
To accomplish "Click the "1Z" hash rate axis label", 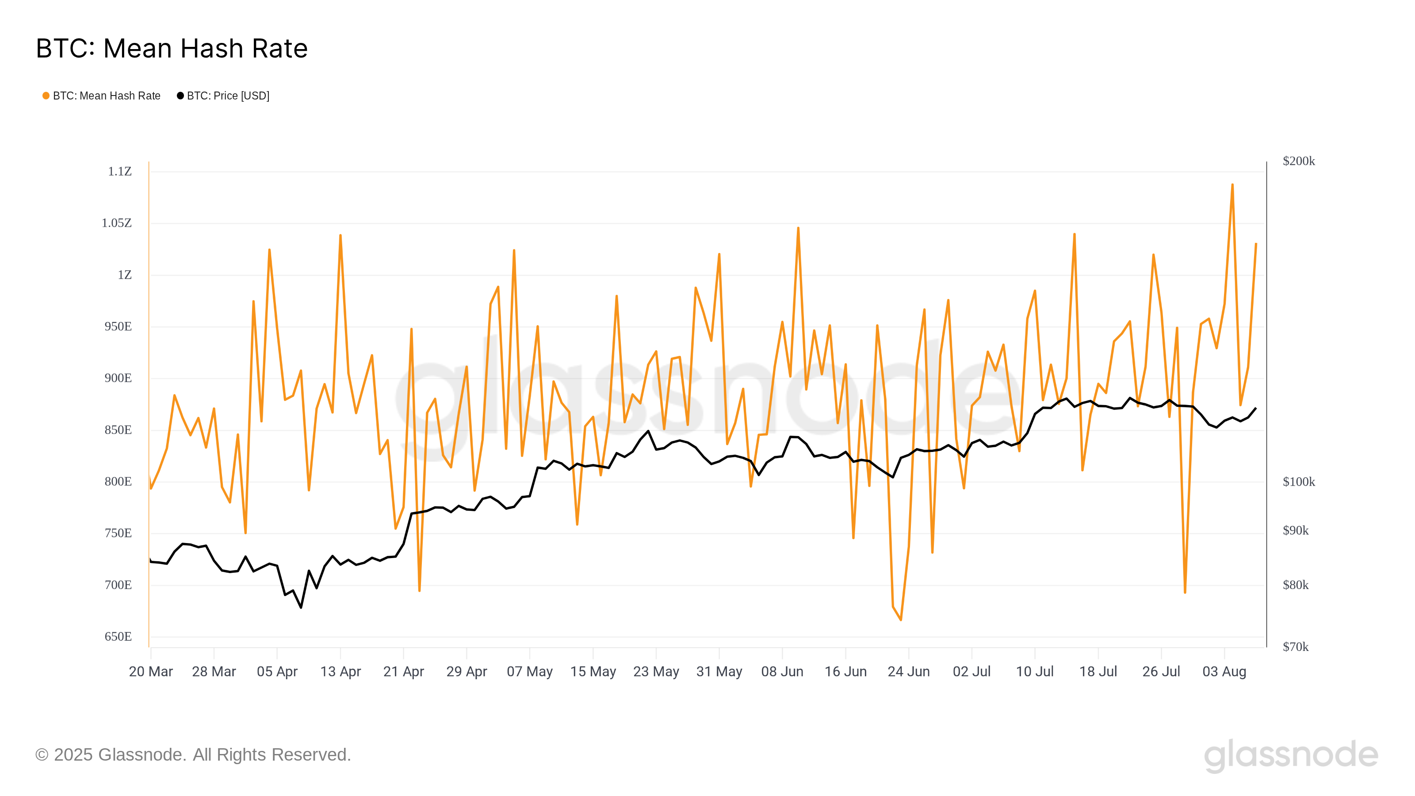I will (x=125, y=275).
